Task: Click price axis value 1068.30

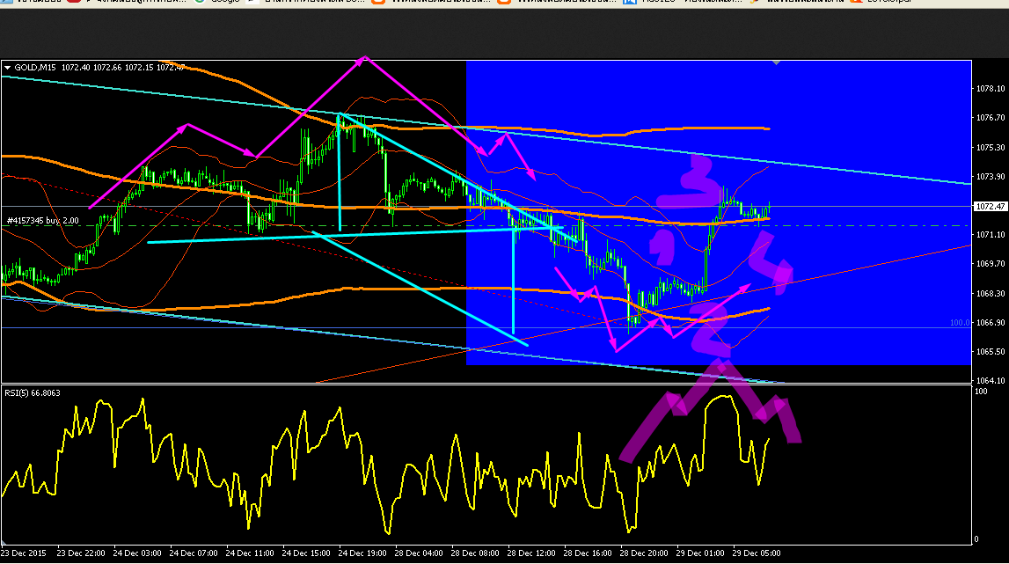Action: click(991, 294)
